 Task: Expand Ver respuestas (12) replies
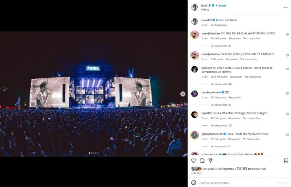221,125
